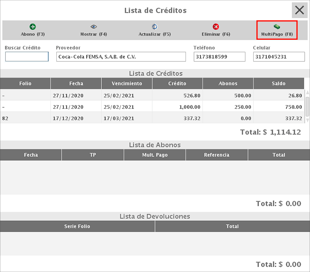Click the Proveedor field with Coca-Cola FEMSA
The image size is (310, 272).
[x=121, y=57]
